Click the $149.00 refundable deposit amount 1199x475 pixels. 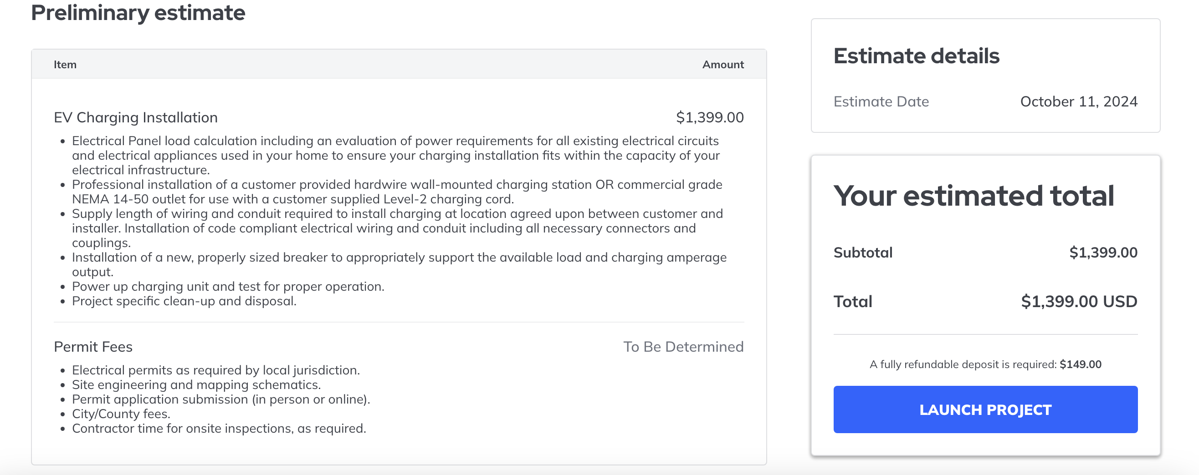[1080, 364]
